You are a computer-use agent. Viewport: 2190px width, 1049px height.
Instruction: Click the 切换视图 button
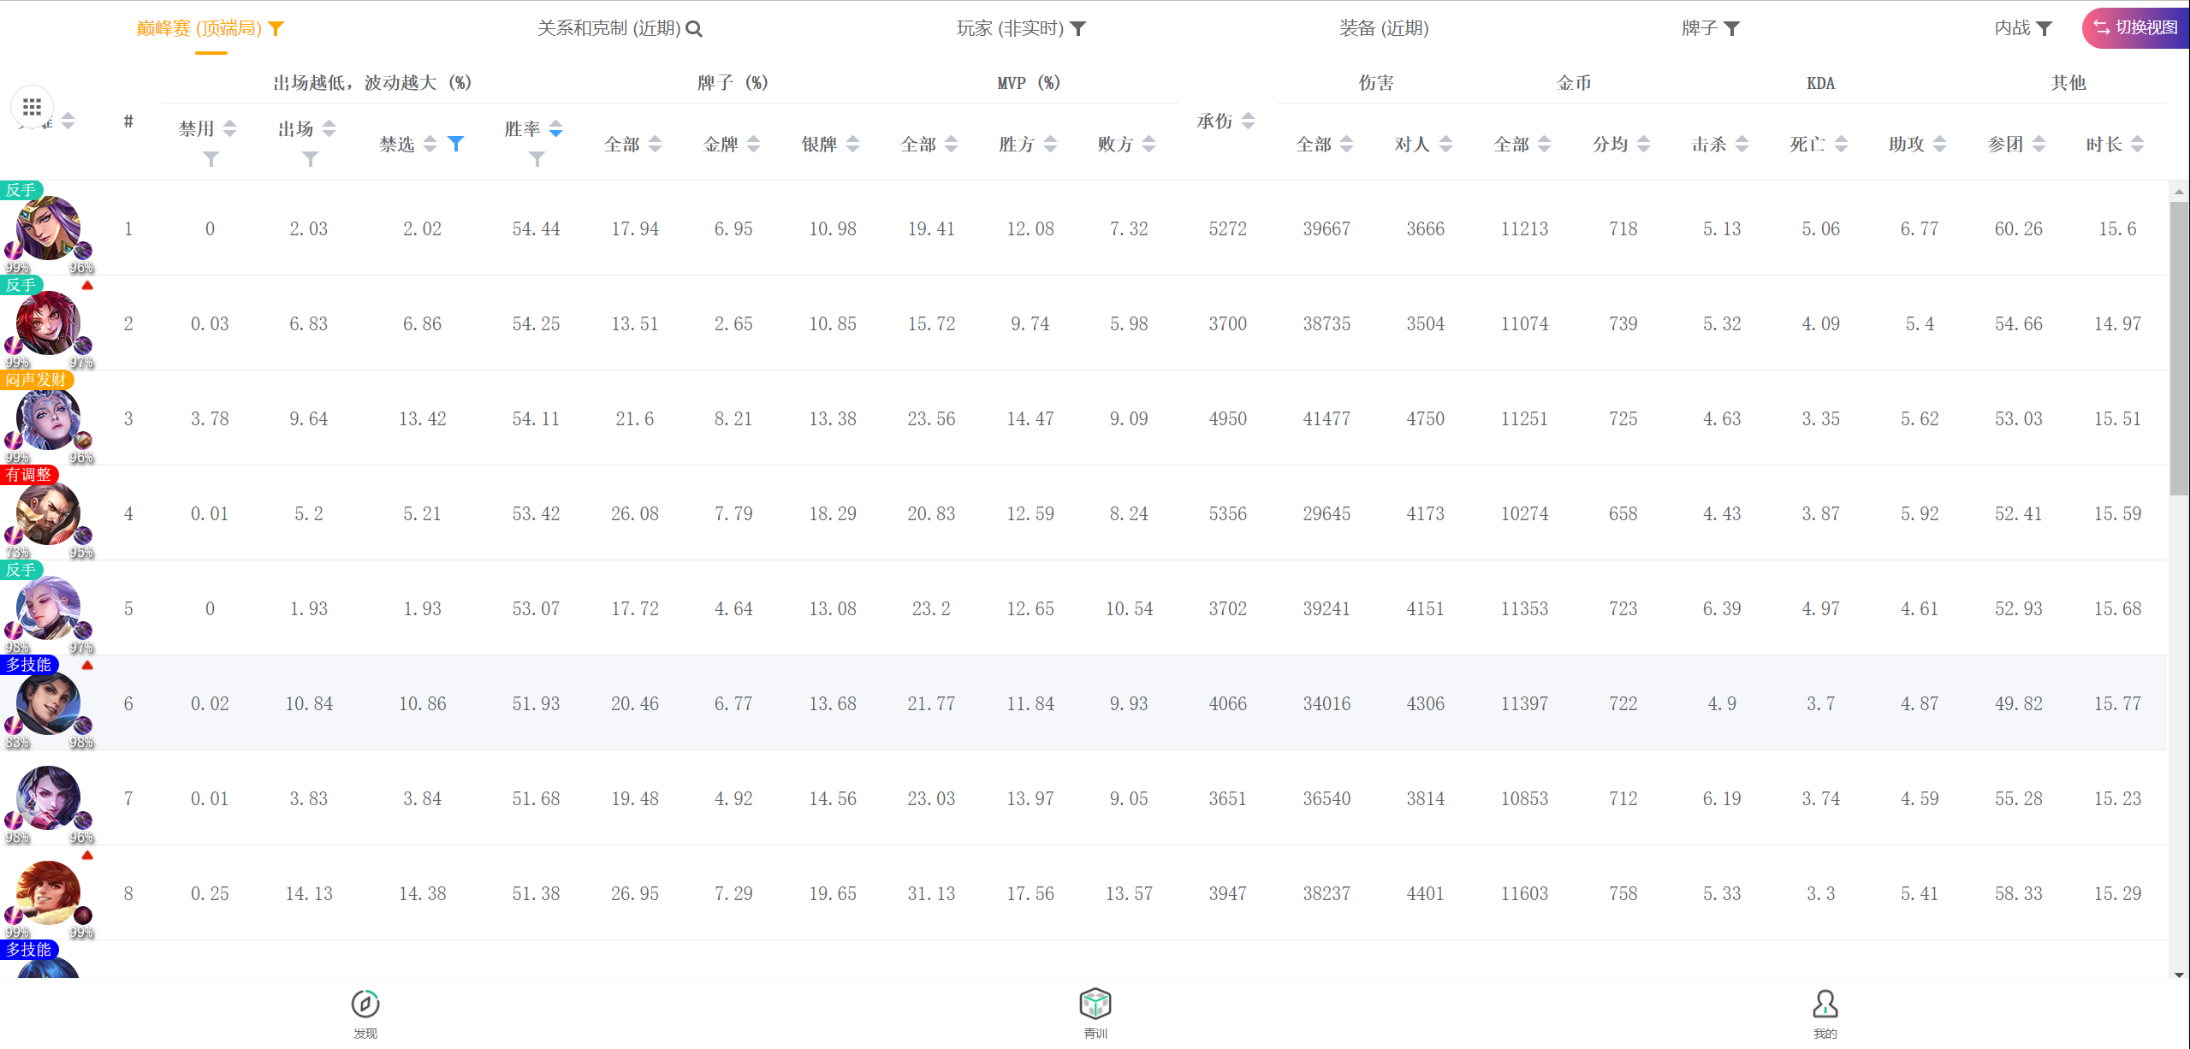pyautogui.click(x=2134, y=28)
